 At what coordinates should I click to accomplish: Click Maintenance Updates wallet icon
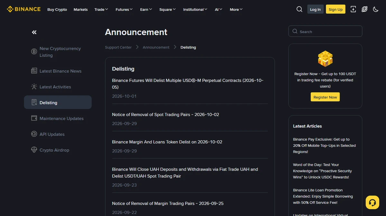click(x=34, y=118)
